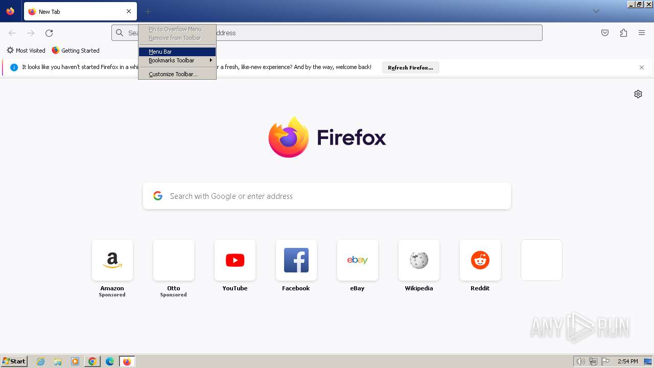Click the Google logo in the search box
This screenshot has height=368, width=654.
click(x=158, y=196)
